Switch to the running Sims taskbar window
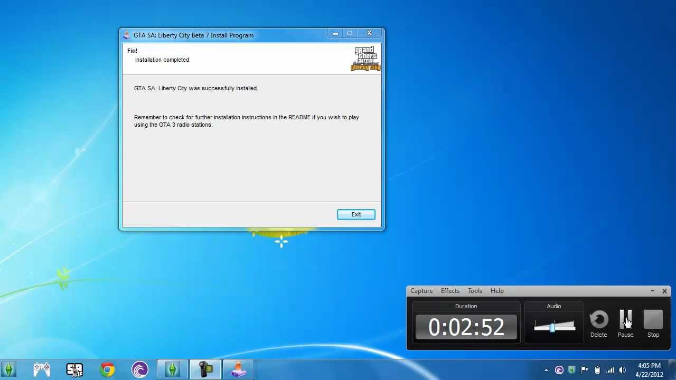 click(172, 369)
